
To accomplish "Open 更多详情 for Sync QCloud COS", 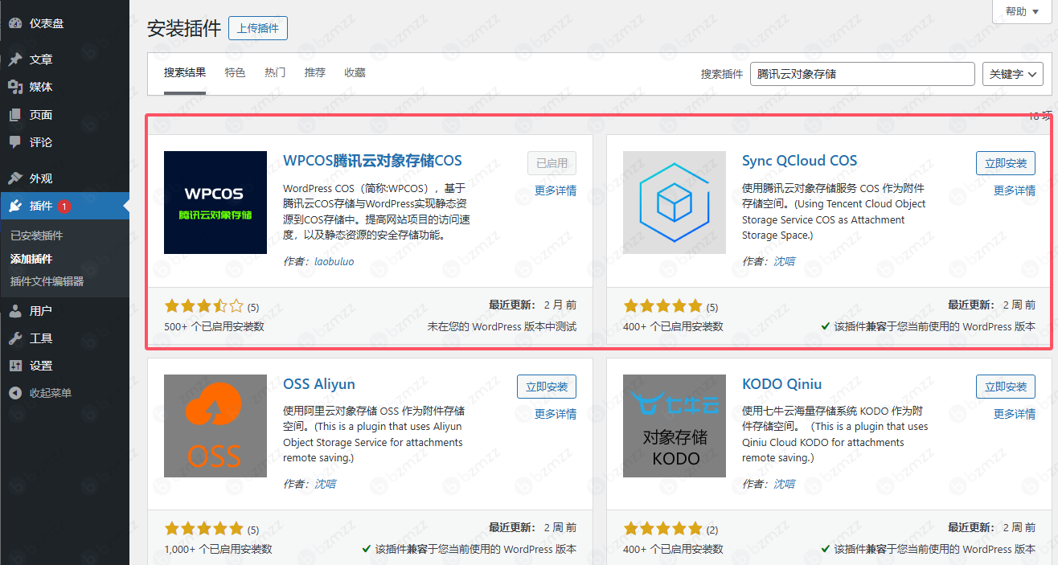I will [x=1015, y=190].
